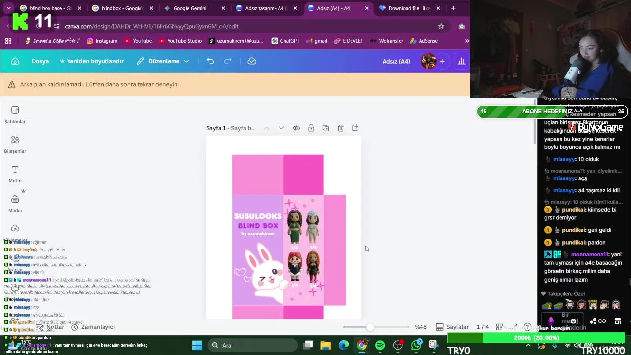Open the %48 zoom percentage menu

[421, 327]
